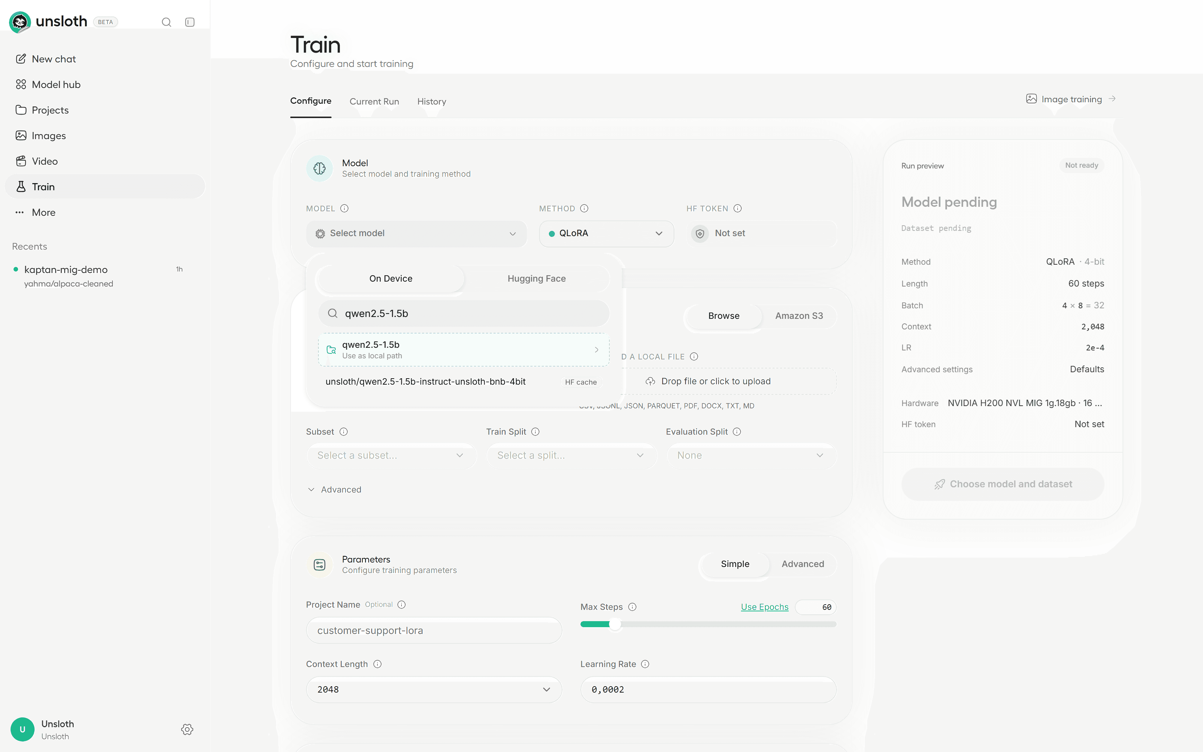Show info for local file upload

pyautogui.click(x=694, y=356)
